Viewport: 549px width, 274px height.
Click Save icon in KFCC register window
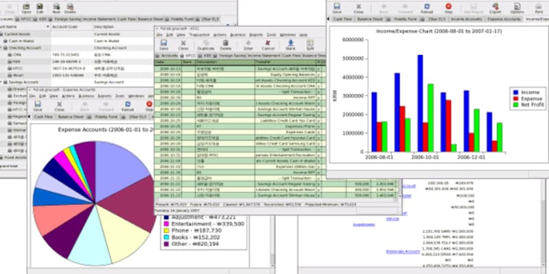pyautogui.click(x=163, y=45)
